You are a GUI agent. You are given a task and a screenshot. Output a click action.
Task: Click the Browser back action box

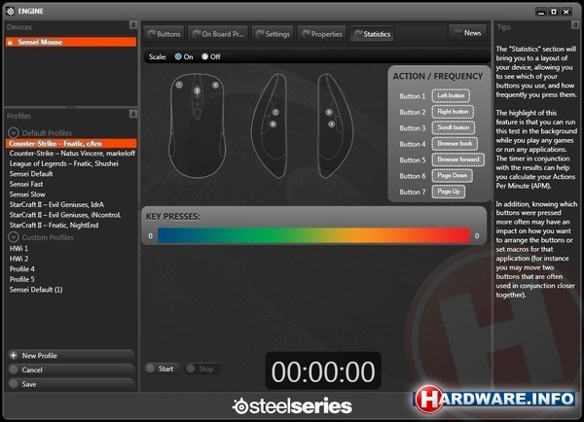coord(455,143)
